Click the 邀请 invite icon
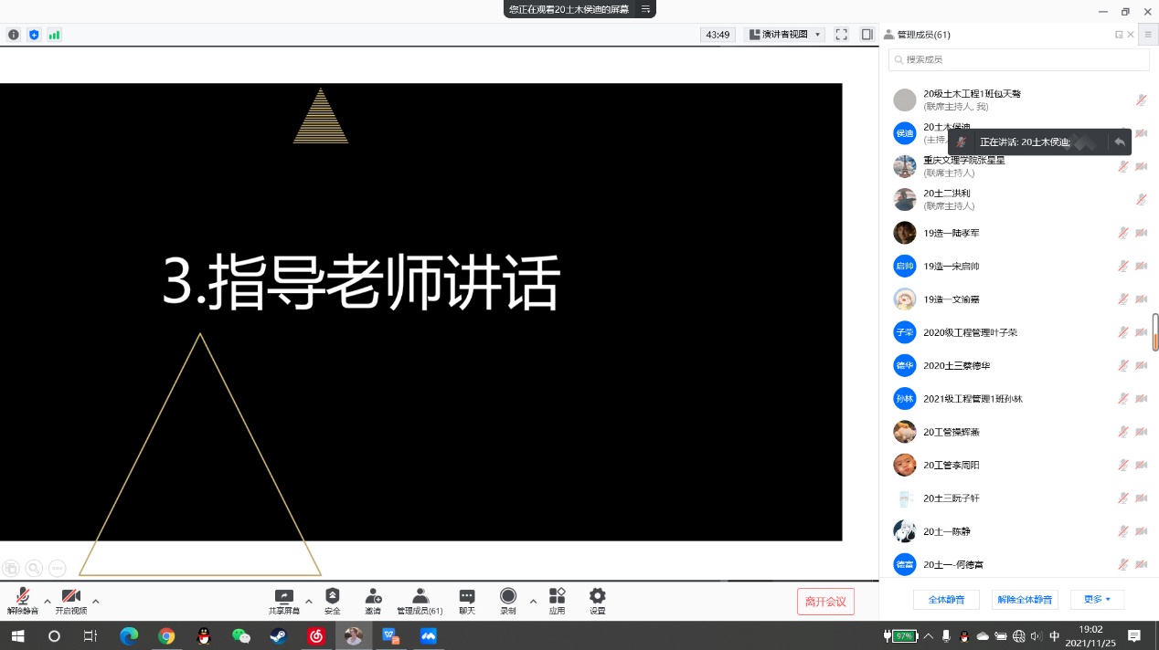The image size is (1159, 650). [x=373, y=600]
